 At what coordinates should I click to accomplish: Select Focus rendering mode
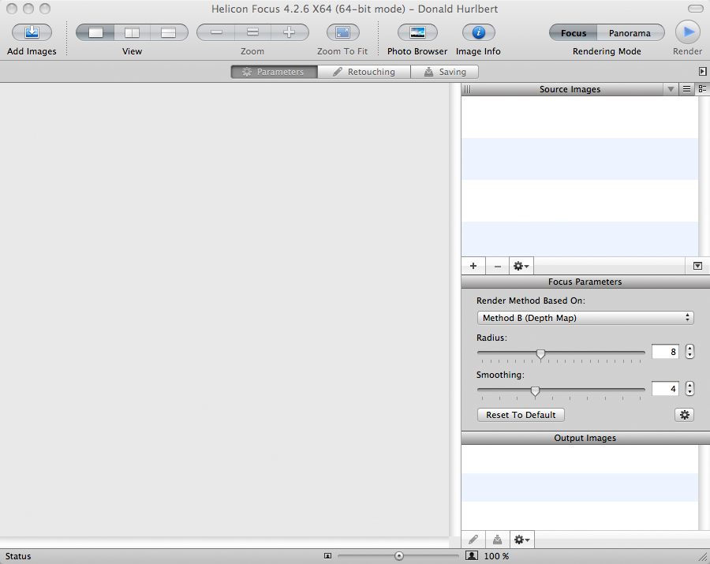(x=574, y=33)
